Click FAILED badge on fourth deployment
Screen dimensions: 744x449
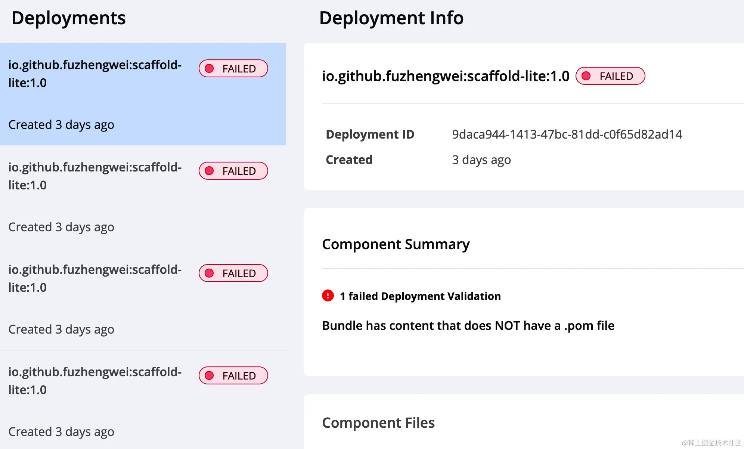point(233,376)
